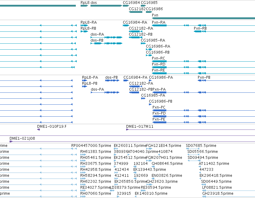Select the RpL8 gene glyph
The height and width of the screenshot is (198, 255).
pos(84,6)
